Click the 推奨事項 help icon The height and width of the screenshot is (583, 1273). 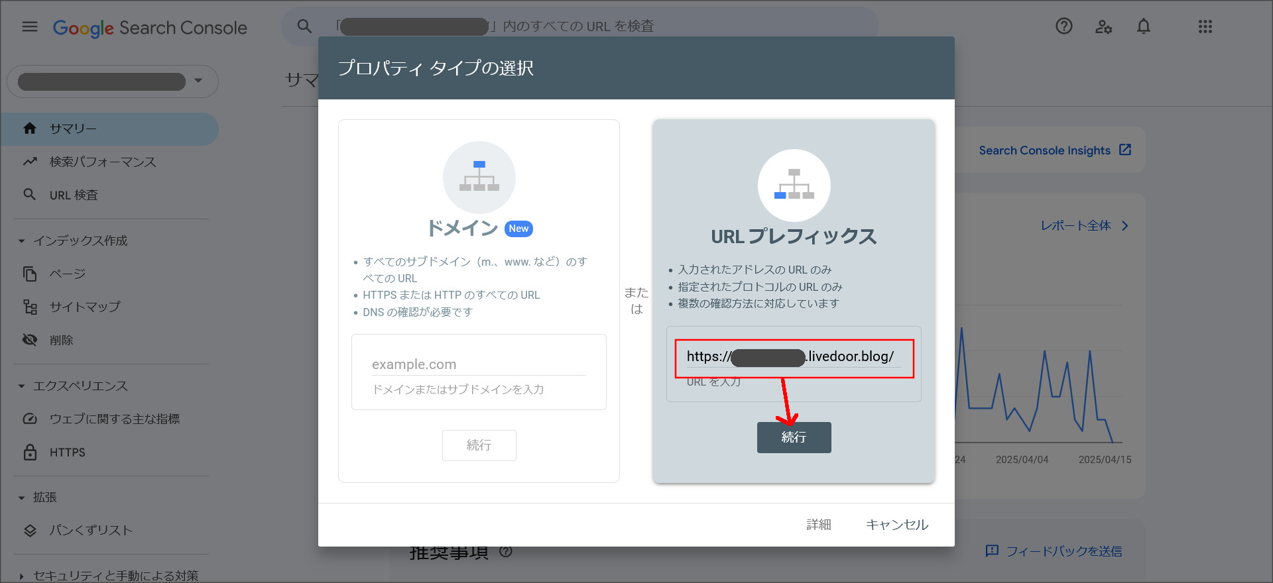(x=506, y=551)
